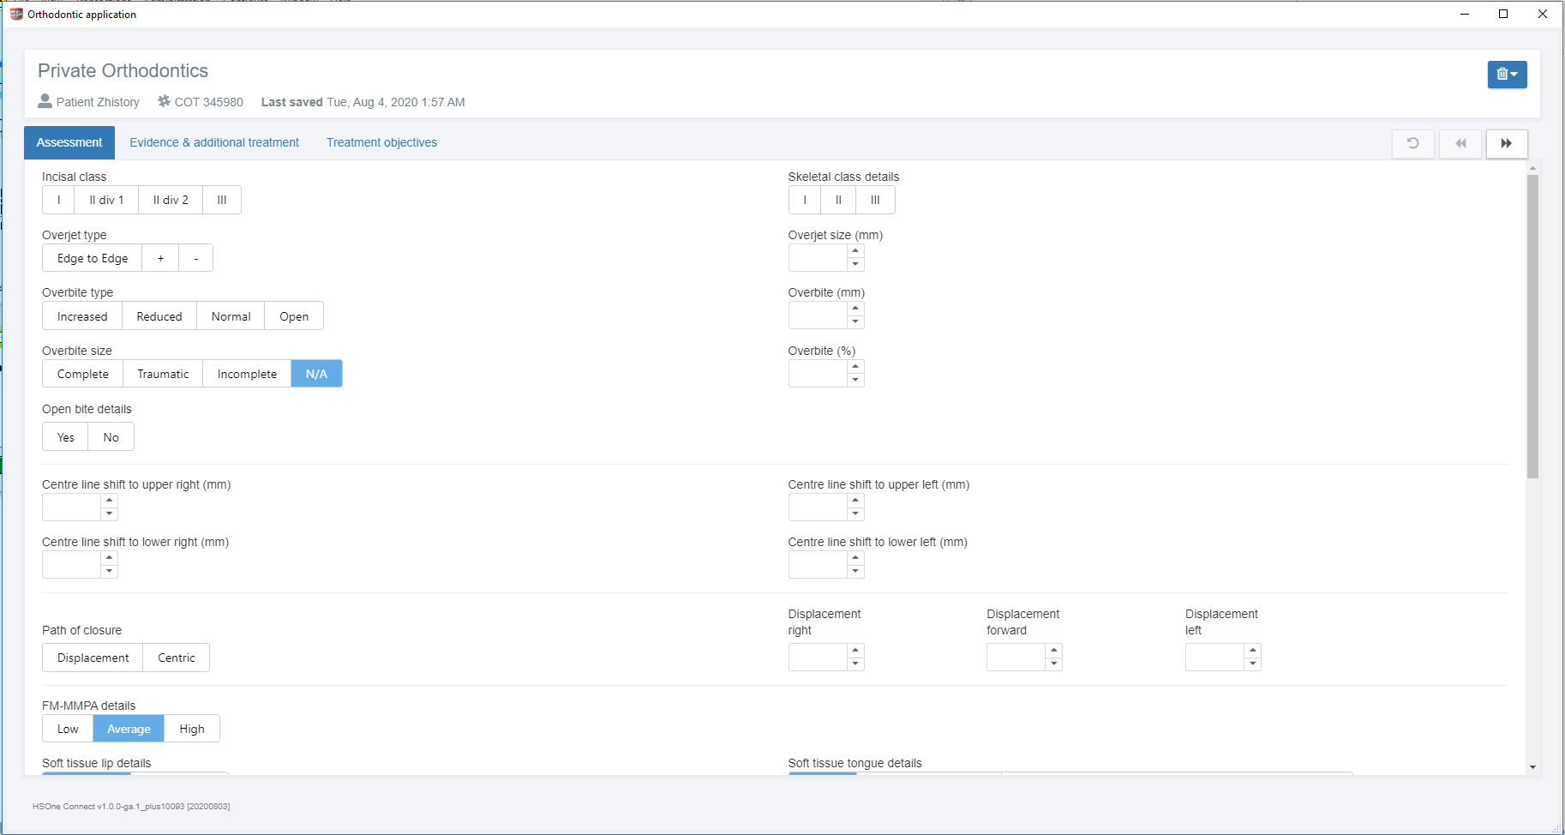Select Skeletal class III
This screenshot has width=1565, height=835.
pos(875,200)
